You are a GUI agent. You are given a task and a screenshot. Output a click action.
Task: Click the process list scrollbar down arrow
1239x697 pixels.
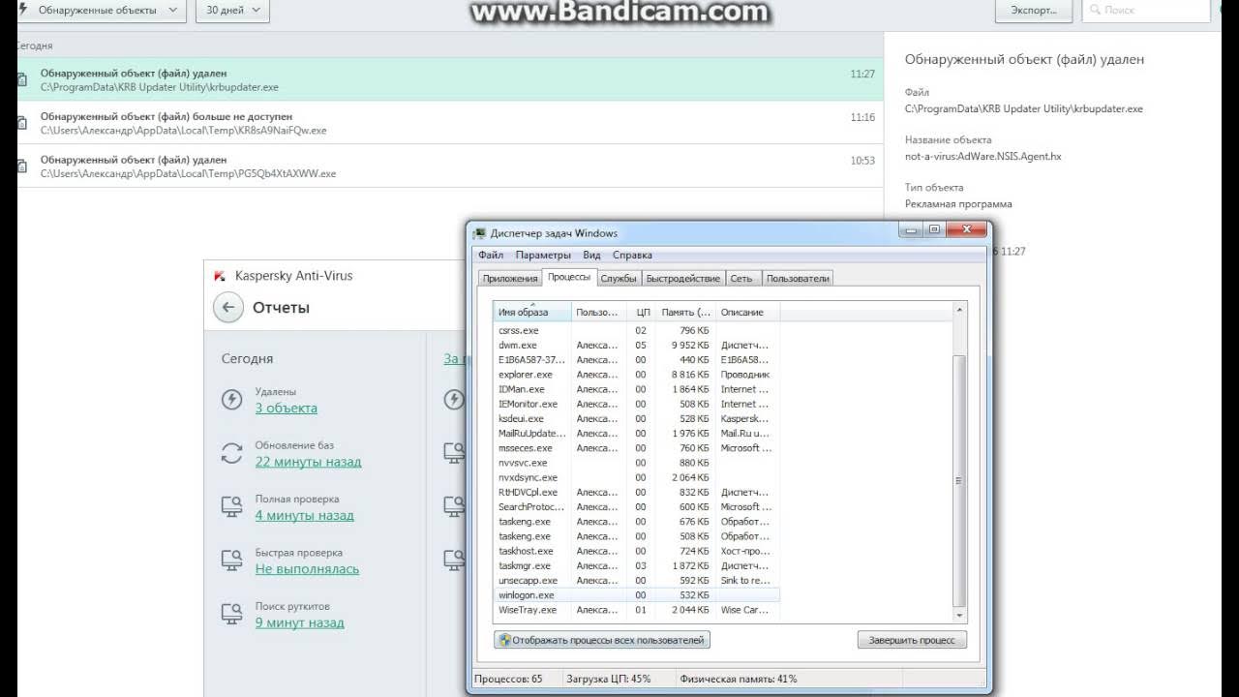click(x=959, y=615)
